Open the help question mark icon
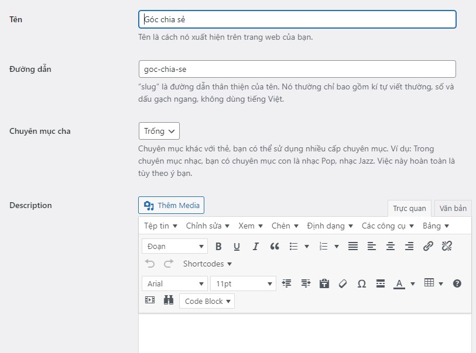This screenshot has height=353, width=476. pyautogui.click(x=457, y=283)
